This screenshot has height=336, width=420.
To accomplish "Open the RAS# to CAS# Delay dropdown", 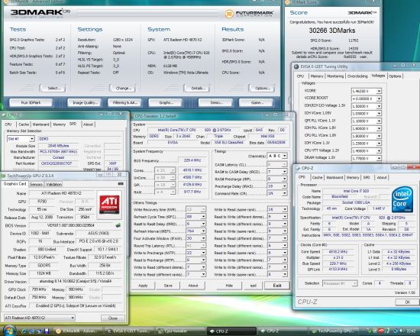I will [285, 172].
